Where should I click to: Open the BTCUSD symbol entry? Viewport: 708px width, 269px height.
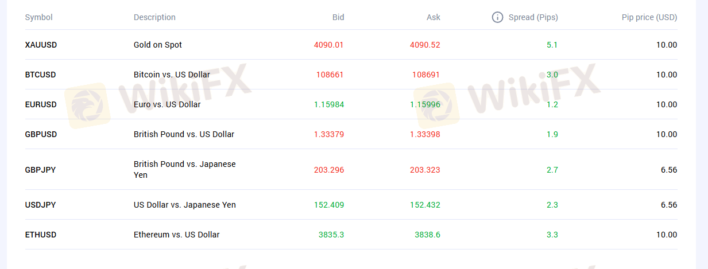pos(41,75)
